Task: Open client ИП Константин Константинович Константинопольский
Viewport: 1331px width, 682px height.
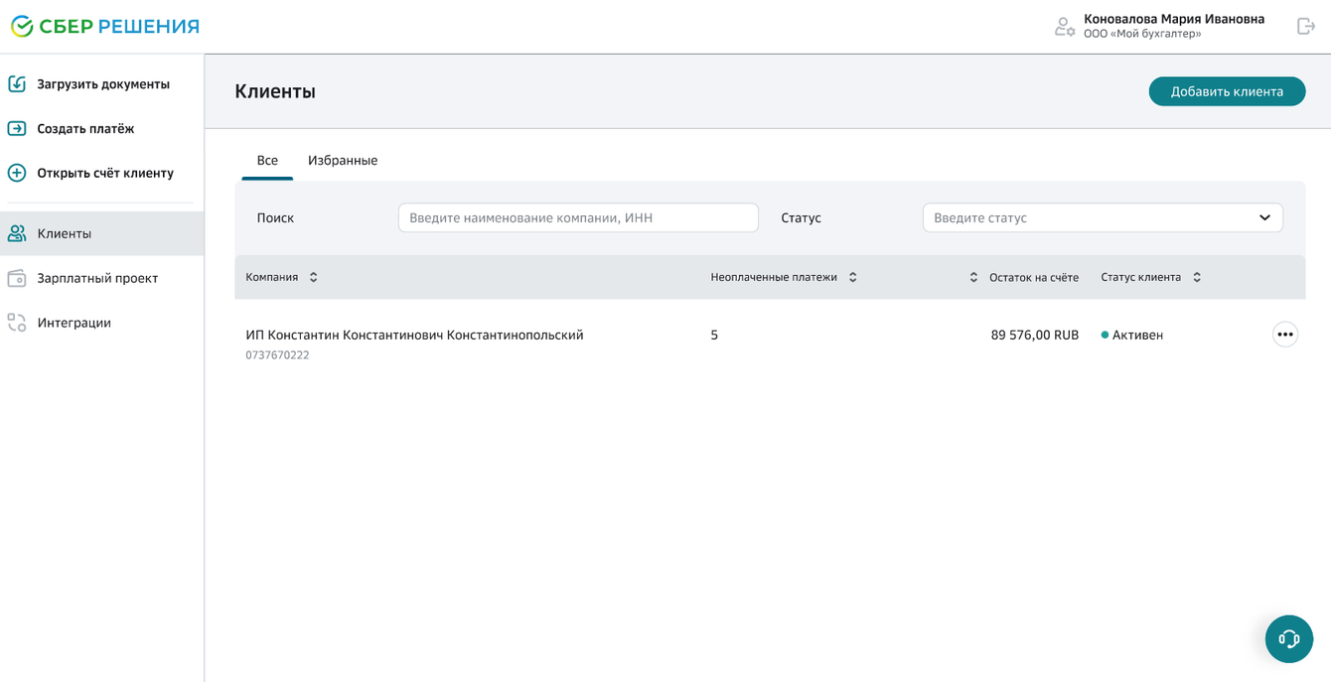Action: [x=414, y=336]
